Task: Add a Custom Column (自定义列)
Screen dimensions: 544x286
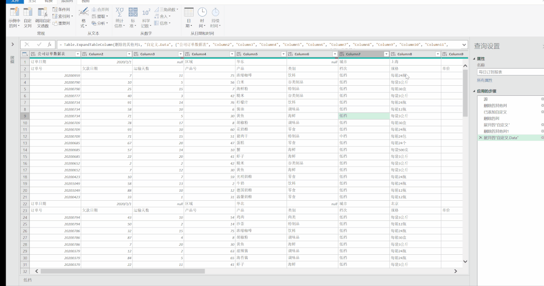Action: (x=28, y=18)
